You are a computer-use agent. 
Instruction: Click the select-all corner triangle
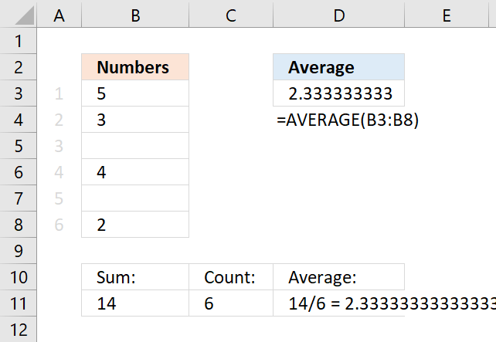pos(24,15)
